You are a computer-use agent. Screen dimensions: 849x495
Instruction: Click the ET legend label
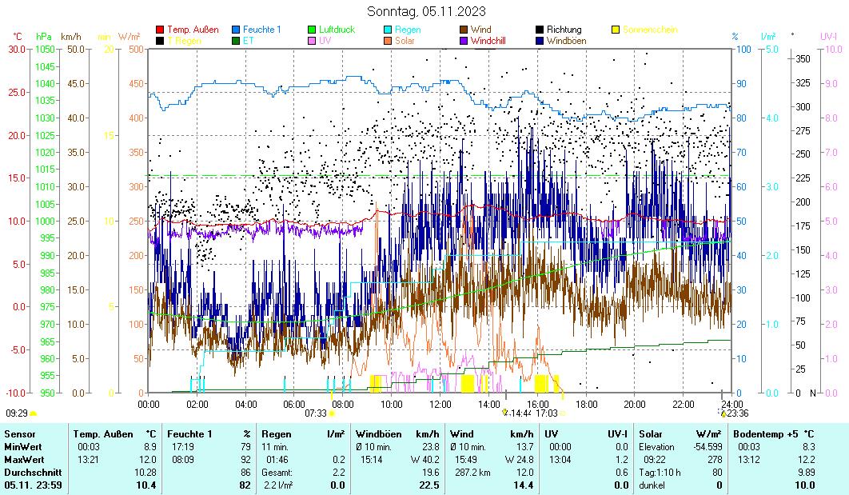coord(248,40)
